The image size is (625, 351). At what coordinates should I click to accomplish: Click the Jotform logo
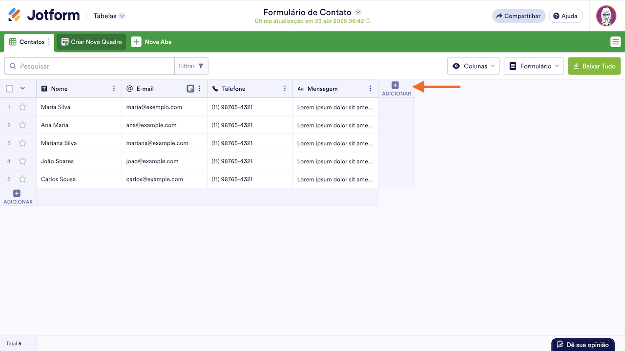[x=44, y=15]
